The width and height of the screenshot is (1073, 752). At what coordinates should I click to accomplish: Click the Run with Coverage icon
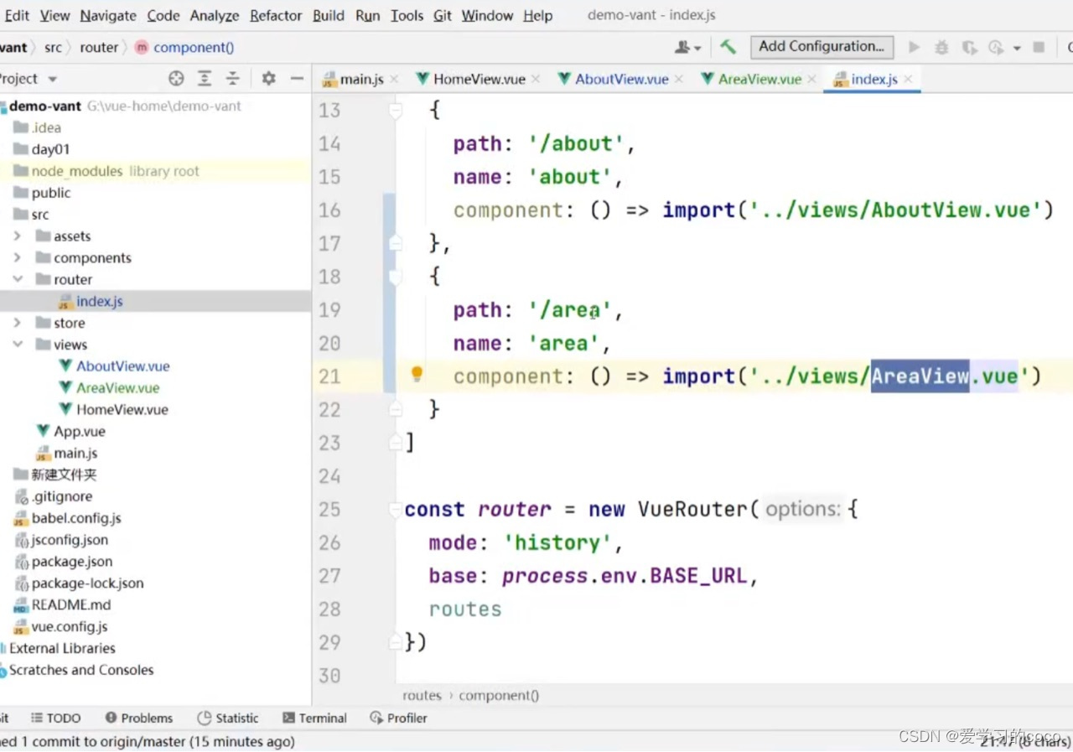969,48
